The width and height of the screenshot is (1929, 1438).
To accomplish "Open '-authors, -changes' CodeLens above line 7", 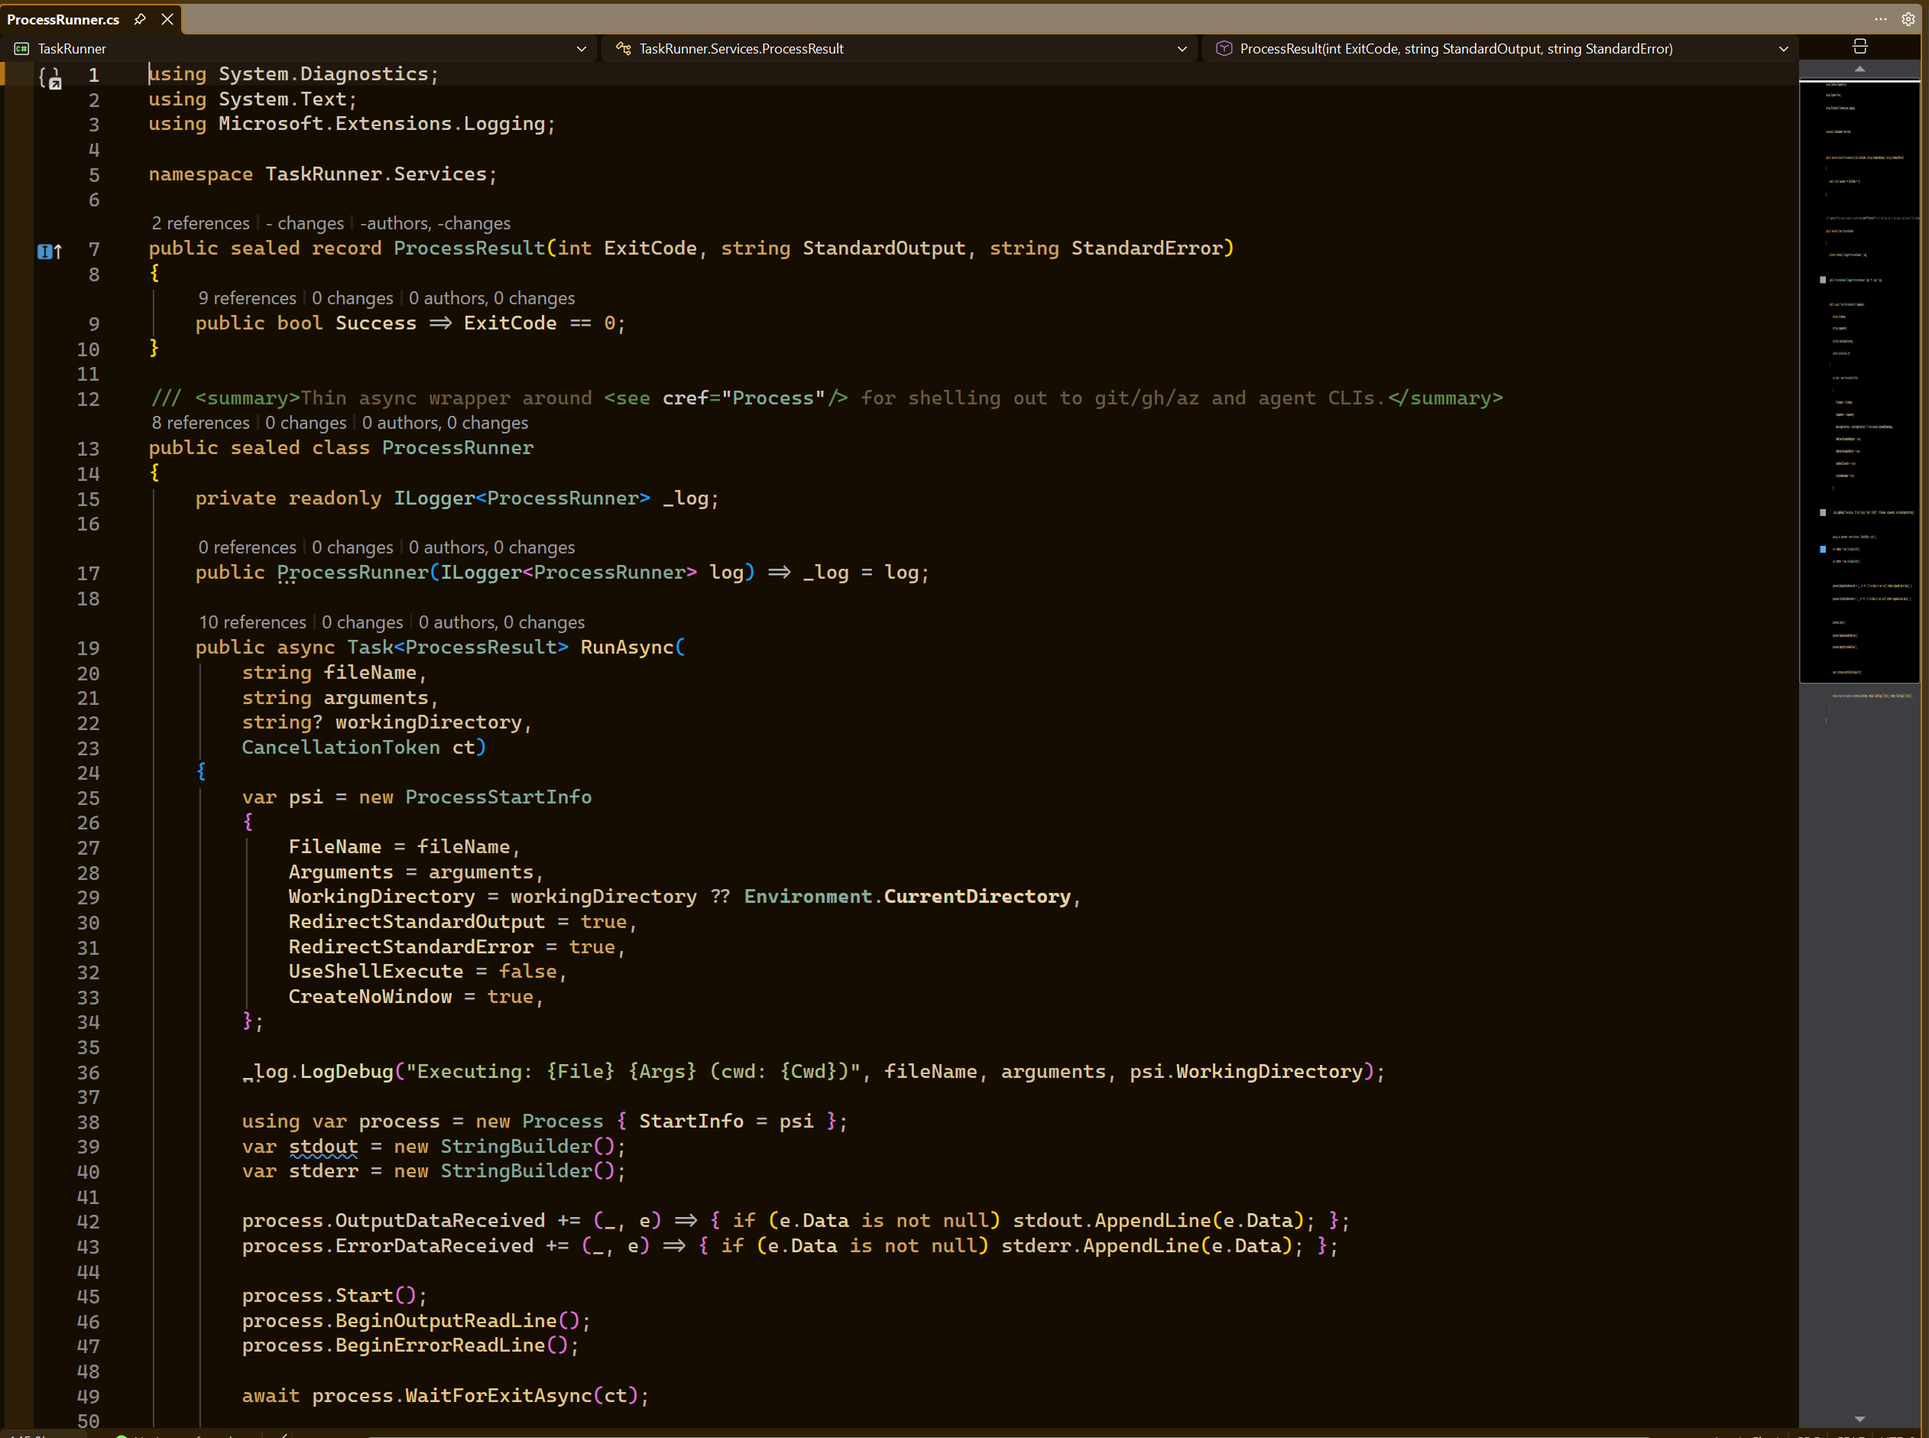I will point(435,224).
